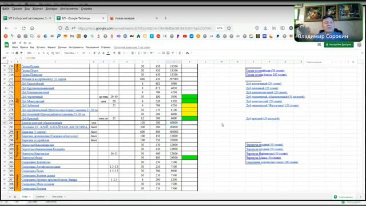Open the last edit history link
This screenshot has width=366, height=206.
click(132, 47)
